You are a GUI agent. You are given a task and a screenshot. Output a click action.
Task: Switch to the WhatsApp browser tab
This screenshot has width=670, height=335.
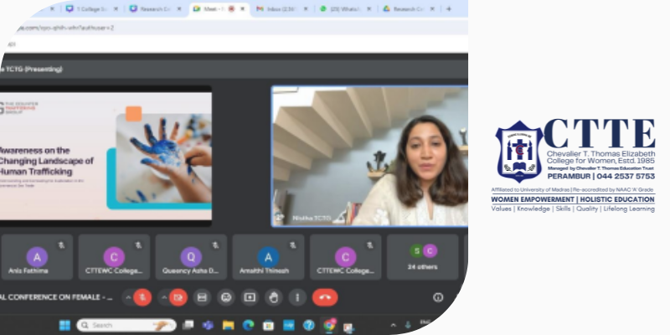pyautogui.click(x=345, y=9)
